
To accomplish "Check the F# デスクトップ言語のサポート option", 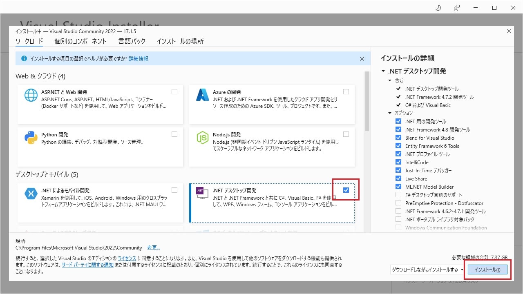I will tap(398, 195).
